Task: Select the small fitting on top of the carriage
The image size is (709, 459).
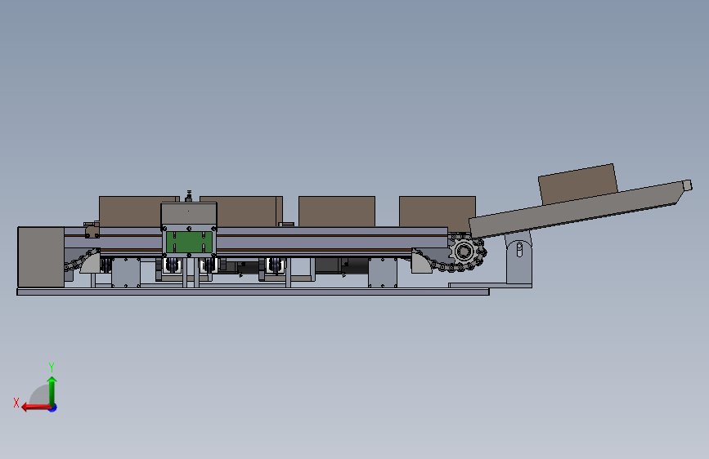Action: pos(189,196)
